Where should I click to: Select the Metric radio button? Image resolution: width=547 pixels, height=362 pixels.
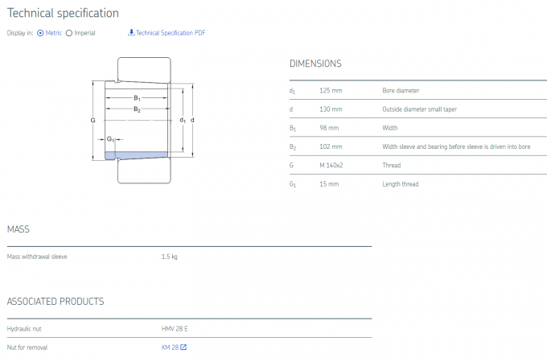40,33
